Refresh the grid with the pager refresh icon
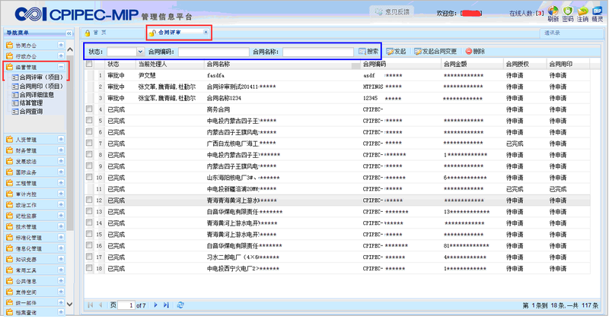Viewport: 609px width, 322px height. [180, 305]
